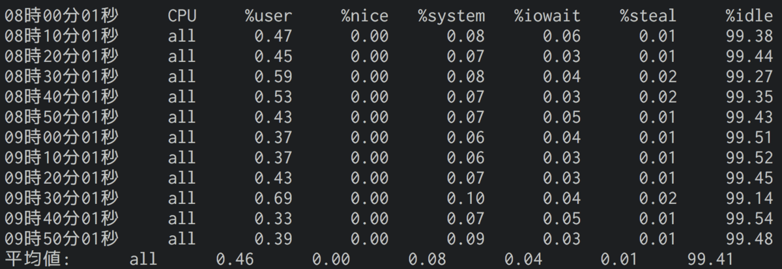Select %user value 0.59 at 08時30分

click(x=274, y=77)
